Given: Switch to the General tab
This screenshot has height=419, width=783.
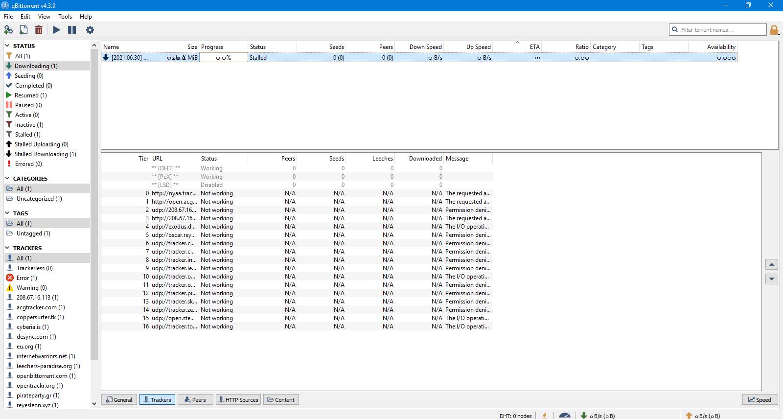Looking at the screenshot, I should point(119,399).
